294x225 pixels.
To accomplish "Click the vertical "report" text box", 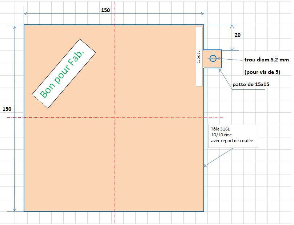I will [x=199, y=56].
